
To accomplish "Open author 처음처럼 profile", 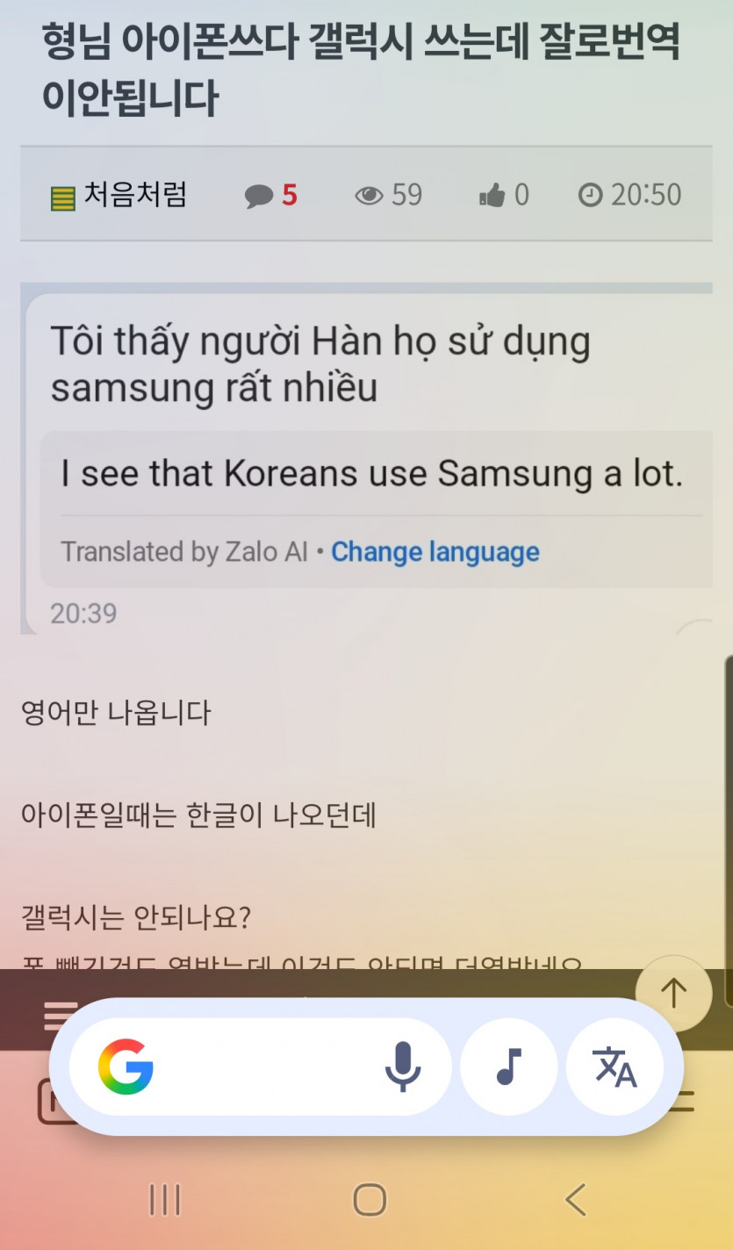I will [x=135, y=194].
